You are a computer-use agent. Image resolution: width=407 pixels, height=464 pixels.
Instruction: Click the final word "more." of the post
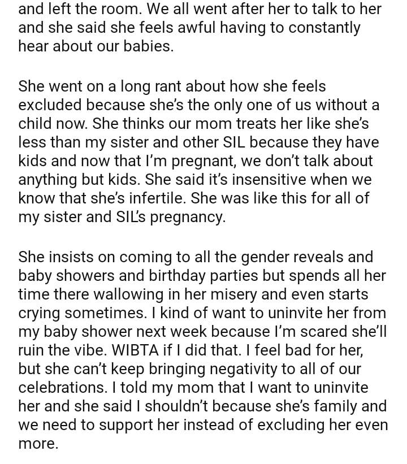(x=38, y=444)
